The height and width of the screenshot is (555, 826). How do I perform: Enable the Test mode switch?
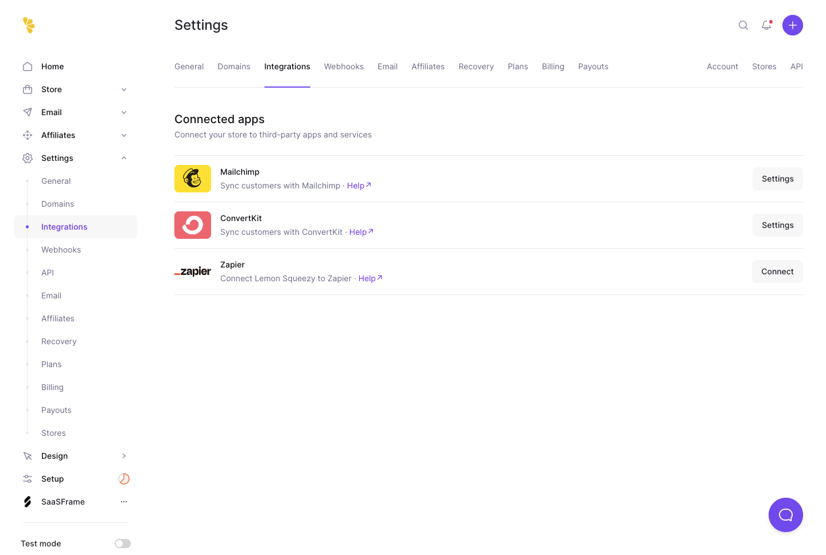click(x=123, y=544)
